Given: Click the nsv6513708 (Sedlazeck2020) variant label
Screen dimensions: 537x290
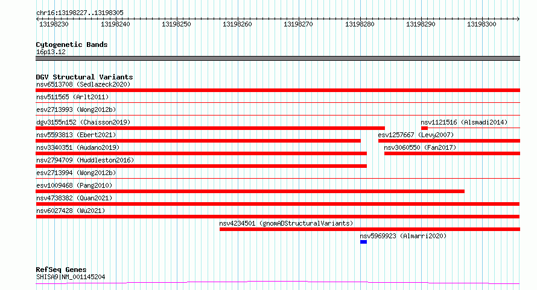Looking at the screenshot, I should (83, 84).
